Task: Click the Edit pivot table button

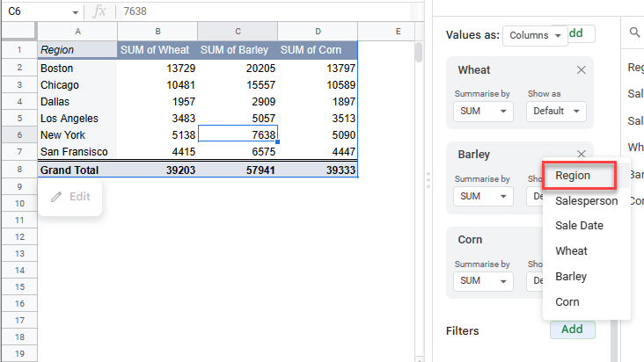Action: pyautogui.click(x=70, y=197)
